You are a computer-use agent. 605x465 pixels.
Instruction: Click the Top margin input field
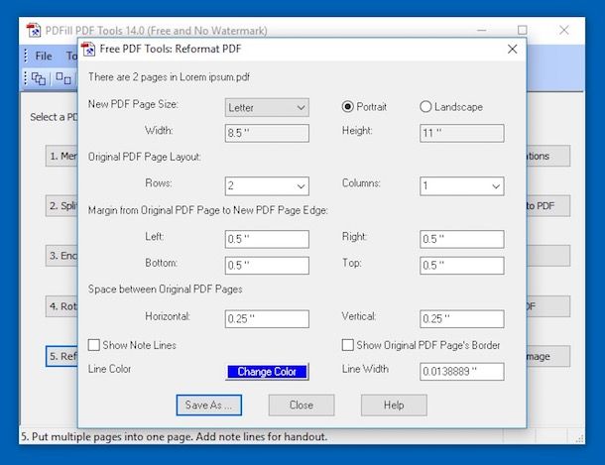[x=462, y=266]
